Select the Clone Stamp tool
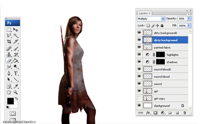Image resolution: width=205 pixels, height=124 pixels. tap(9, 55)
